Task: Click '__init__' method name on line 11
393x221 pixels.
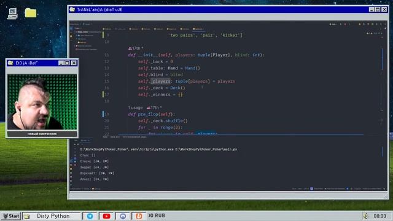Action: [148, 55]
